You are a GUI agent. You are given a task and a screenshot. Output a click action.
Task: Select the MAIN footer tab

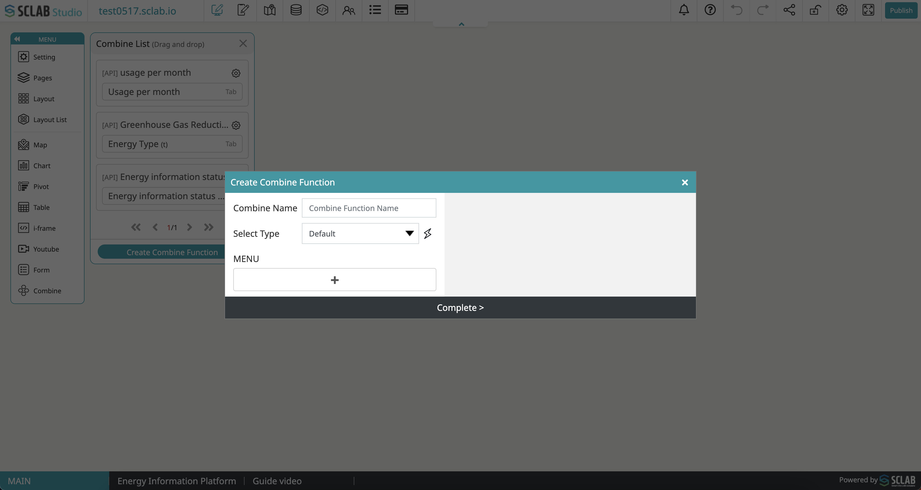54,481
